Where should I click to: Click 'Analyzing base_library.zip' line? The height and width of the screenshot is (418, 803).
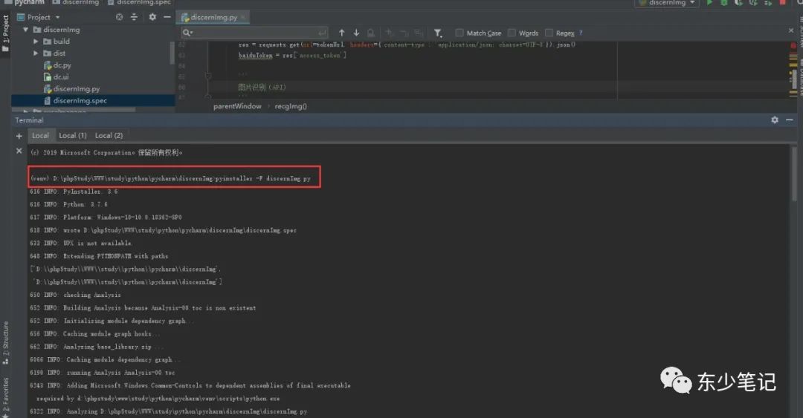96,347
